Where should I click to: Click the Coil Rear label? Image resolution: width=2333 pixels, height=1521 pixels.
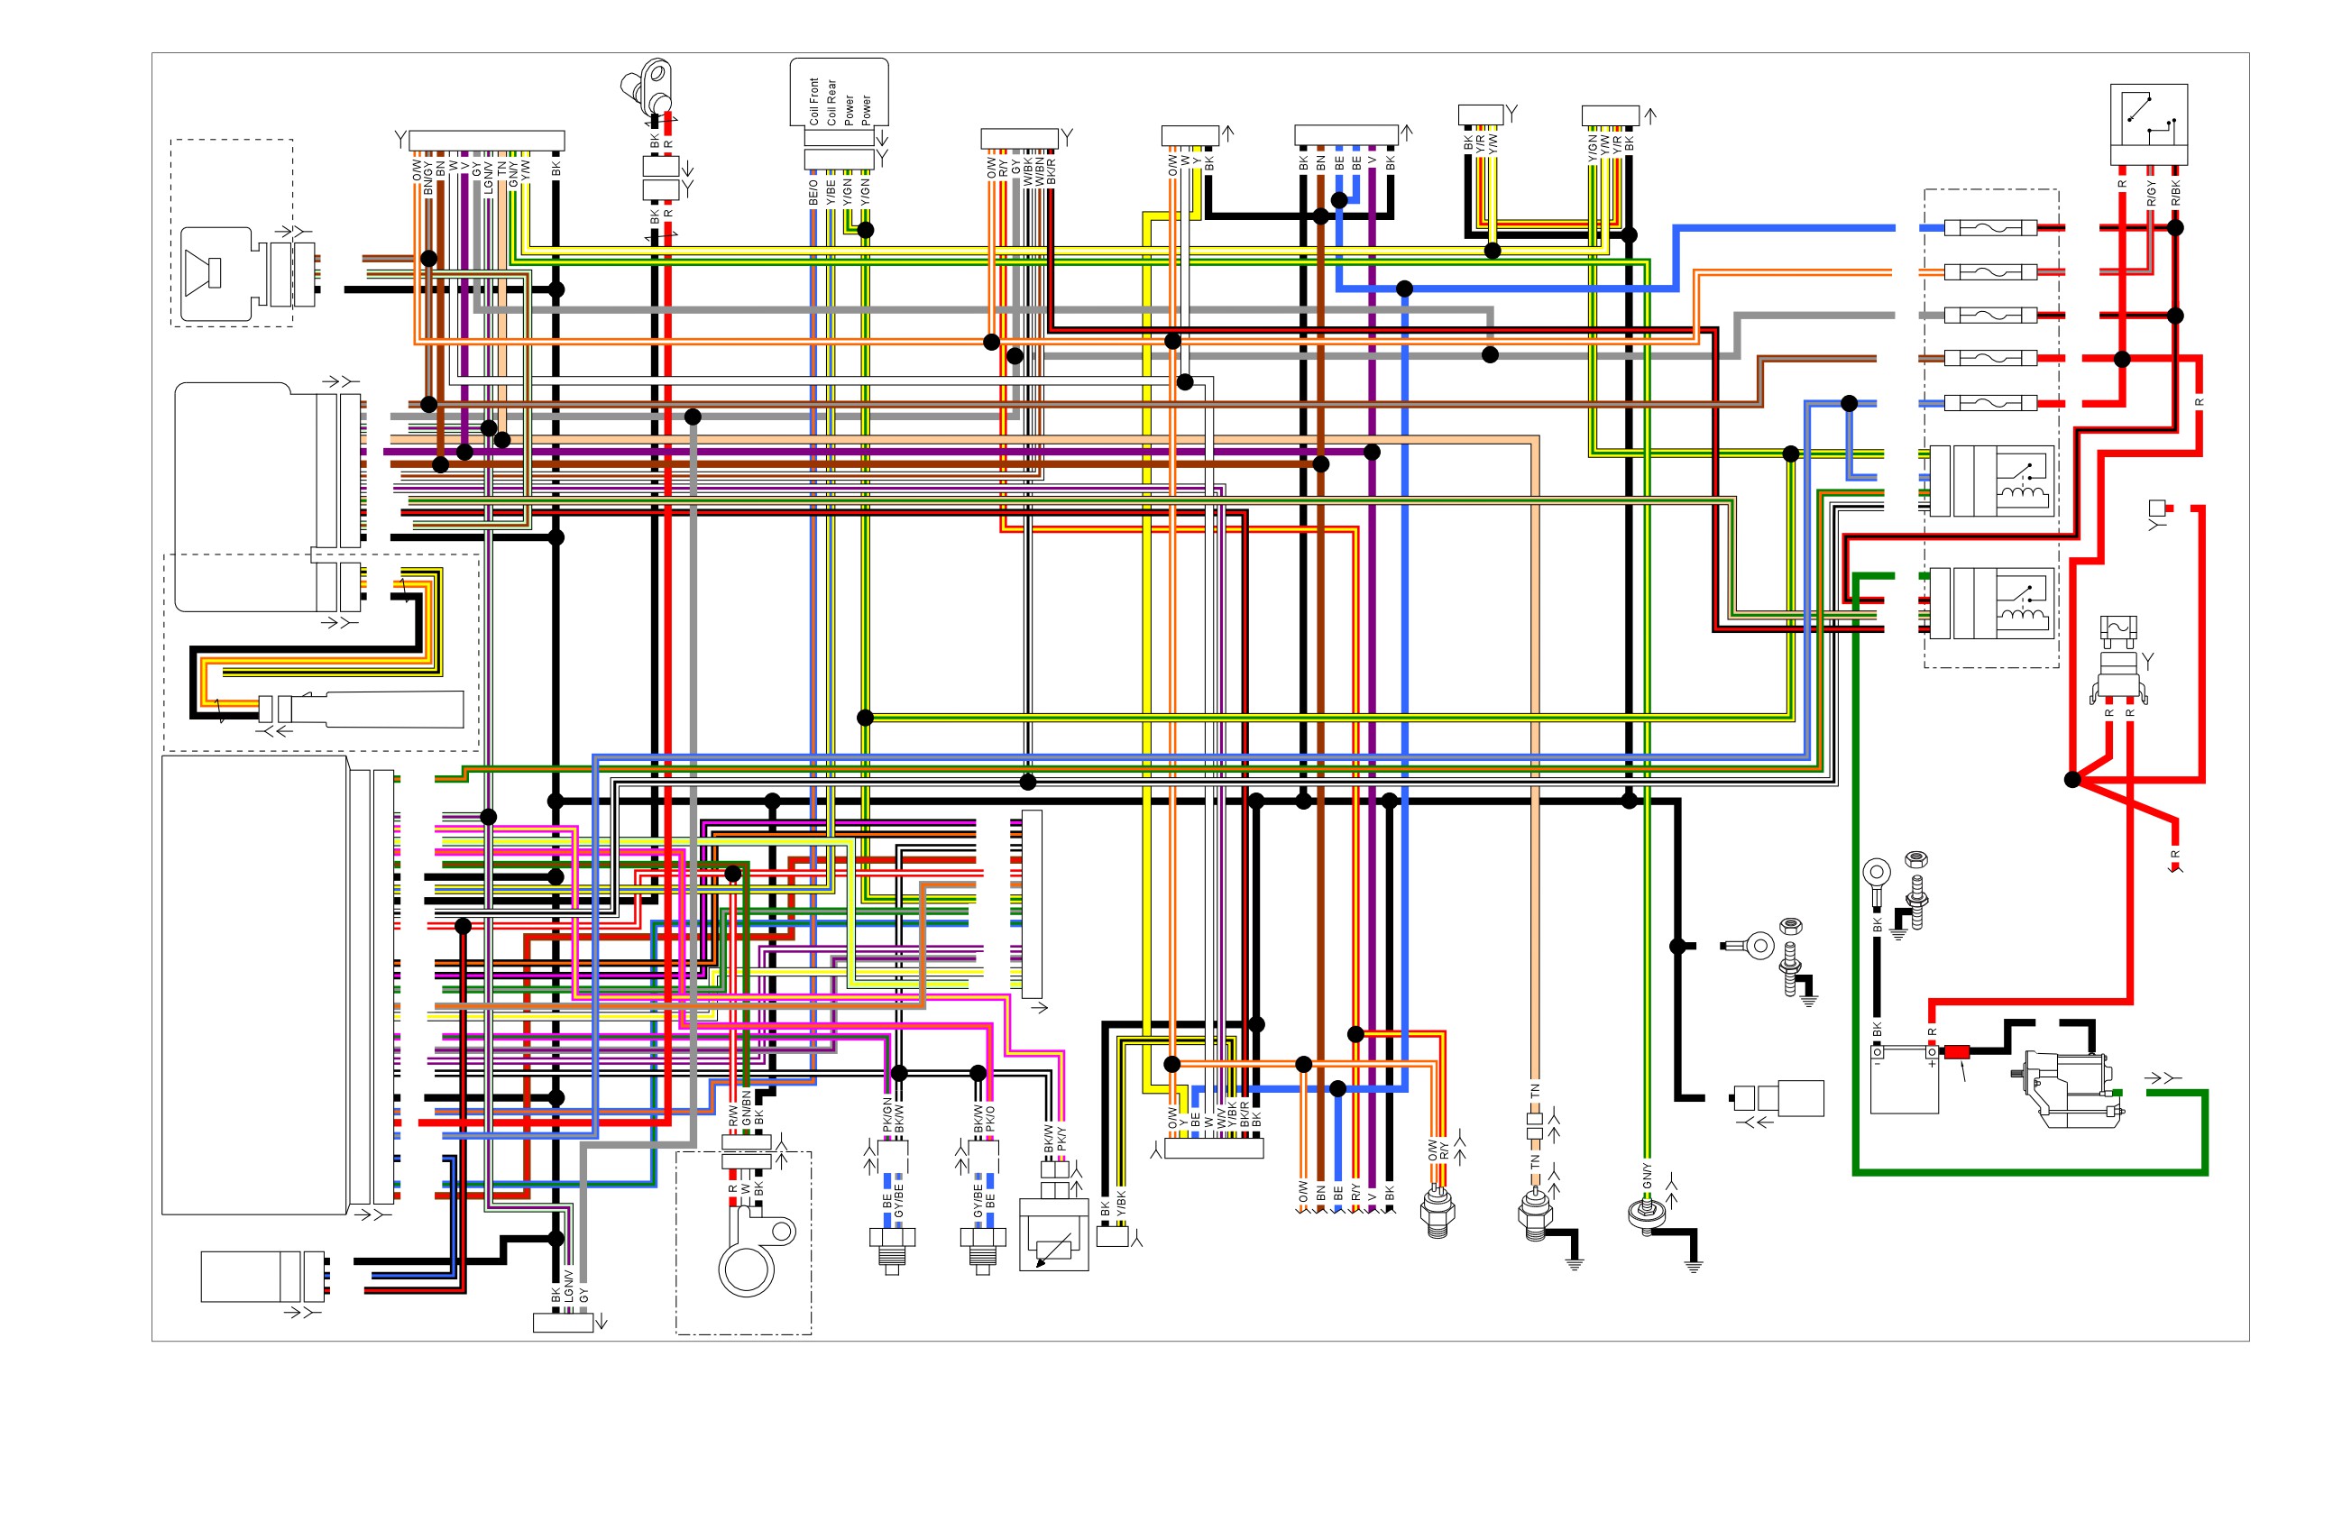click(831, 103)
